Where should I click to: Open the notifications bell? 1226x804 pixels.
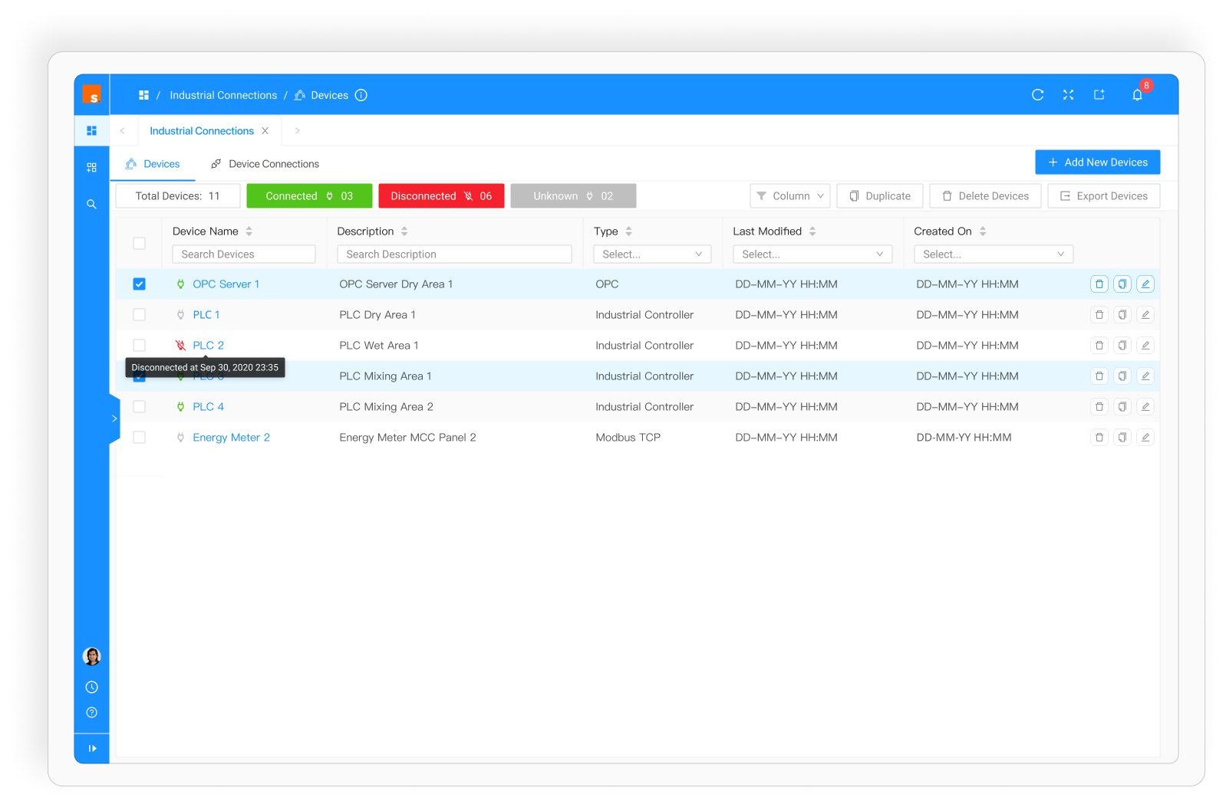[1137, 95]
